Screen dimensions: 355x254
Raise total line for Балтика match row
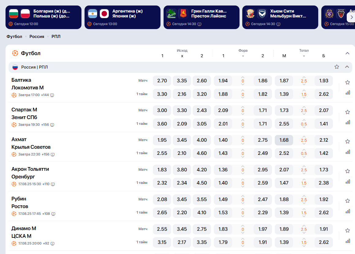304,77
